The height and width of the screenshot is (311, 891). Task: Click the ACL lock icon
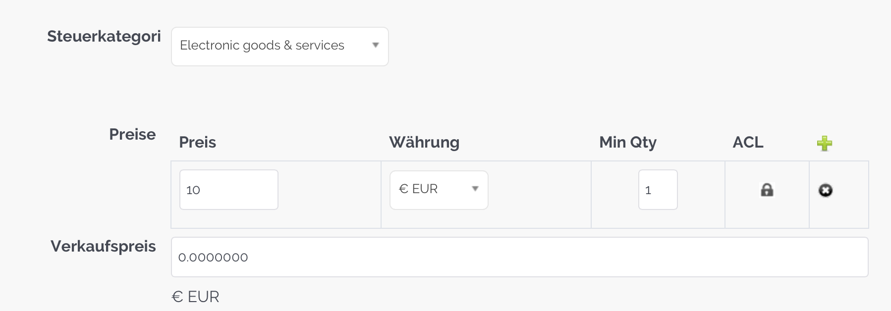[767, 190]
